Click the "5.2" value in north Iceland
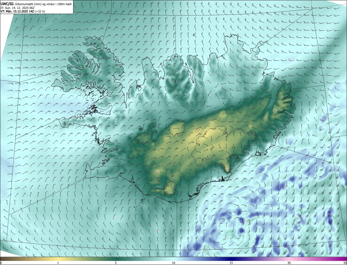347x265 pixels. [175, 82]
